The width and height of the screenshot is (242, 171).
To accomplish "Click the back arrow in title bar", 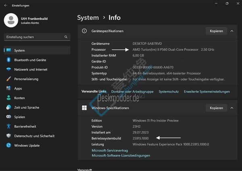I will [5, 5].
